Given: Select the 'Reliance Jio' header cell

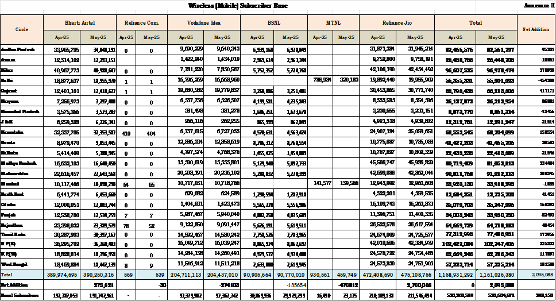Looking at the screenshot, I should pos(397,23).
